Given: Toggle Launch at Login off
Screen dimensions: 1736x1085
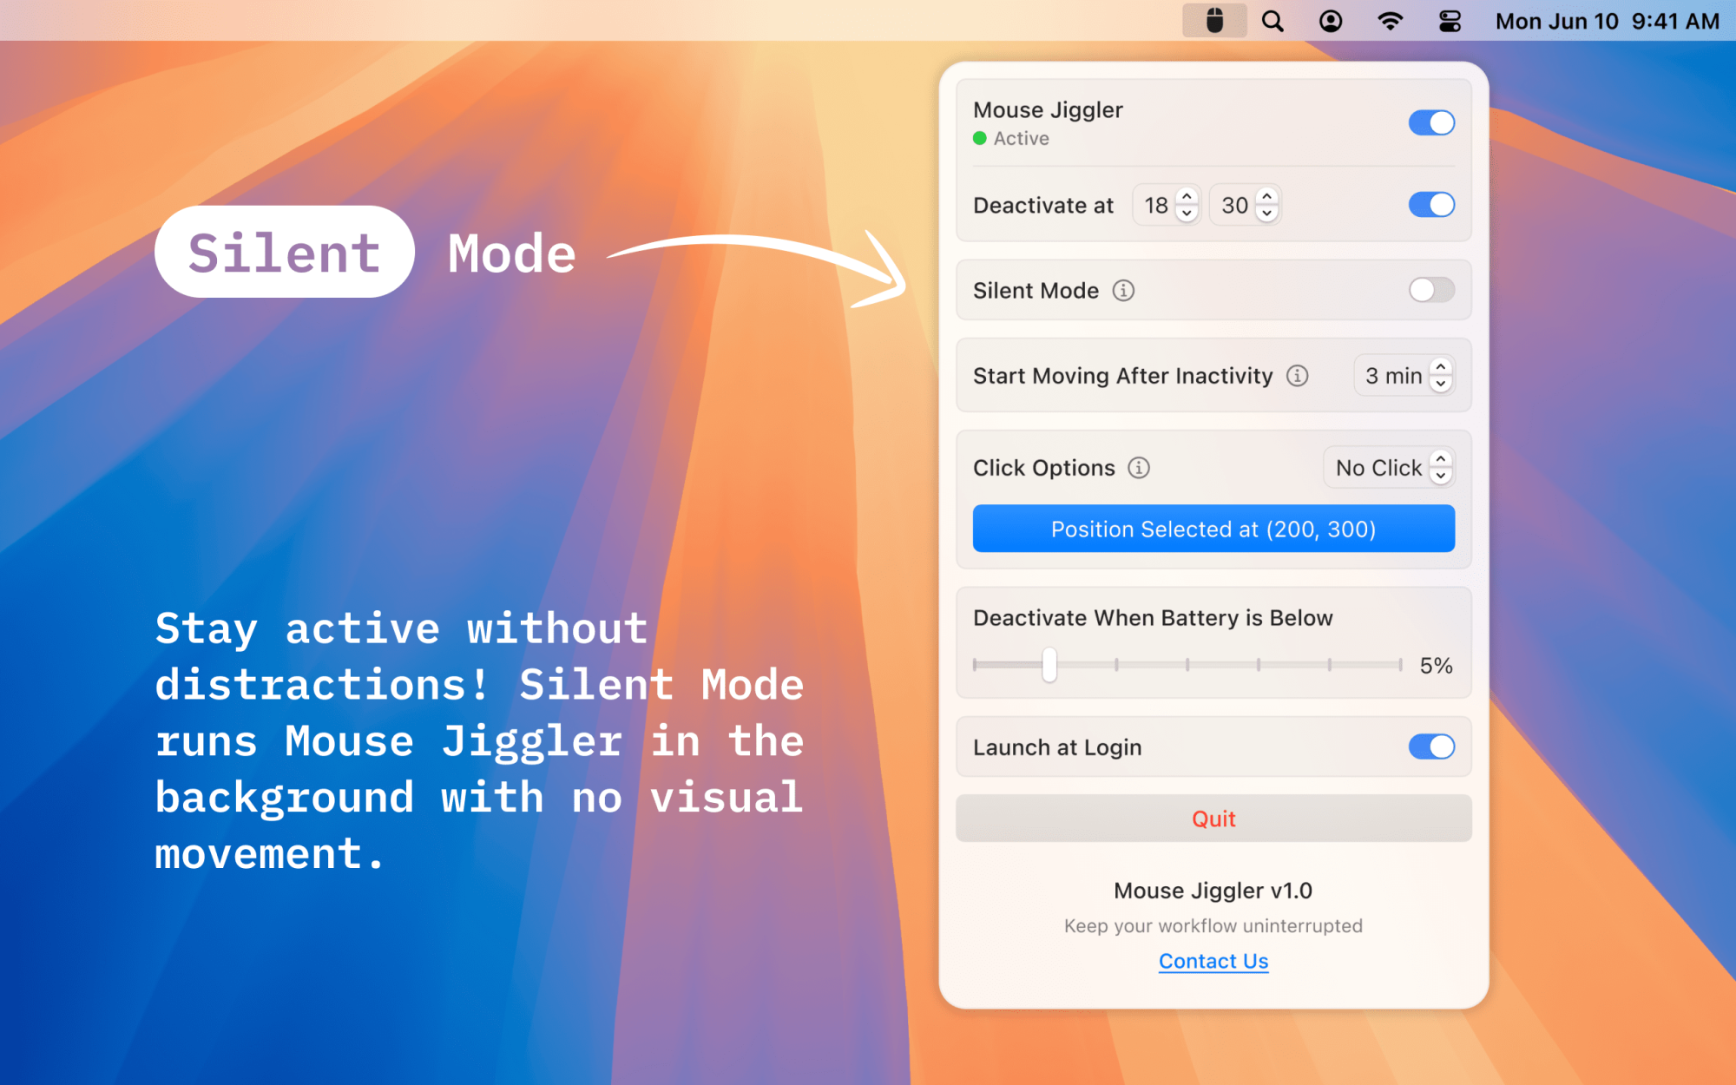Looking at the screenshot, I should (x=1430, y=746).
